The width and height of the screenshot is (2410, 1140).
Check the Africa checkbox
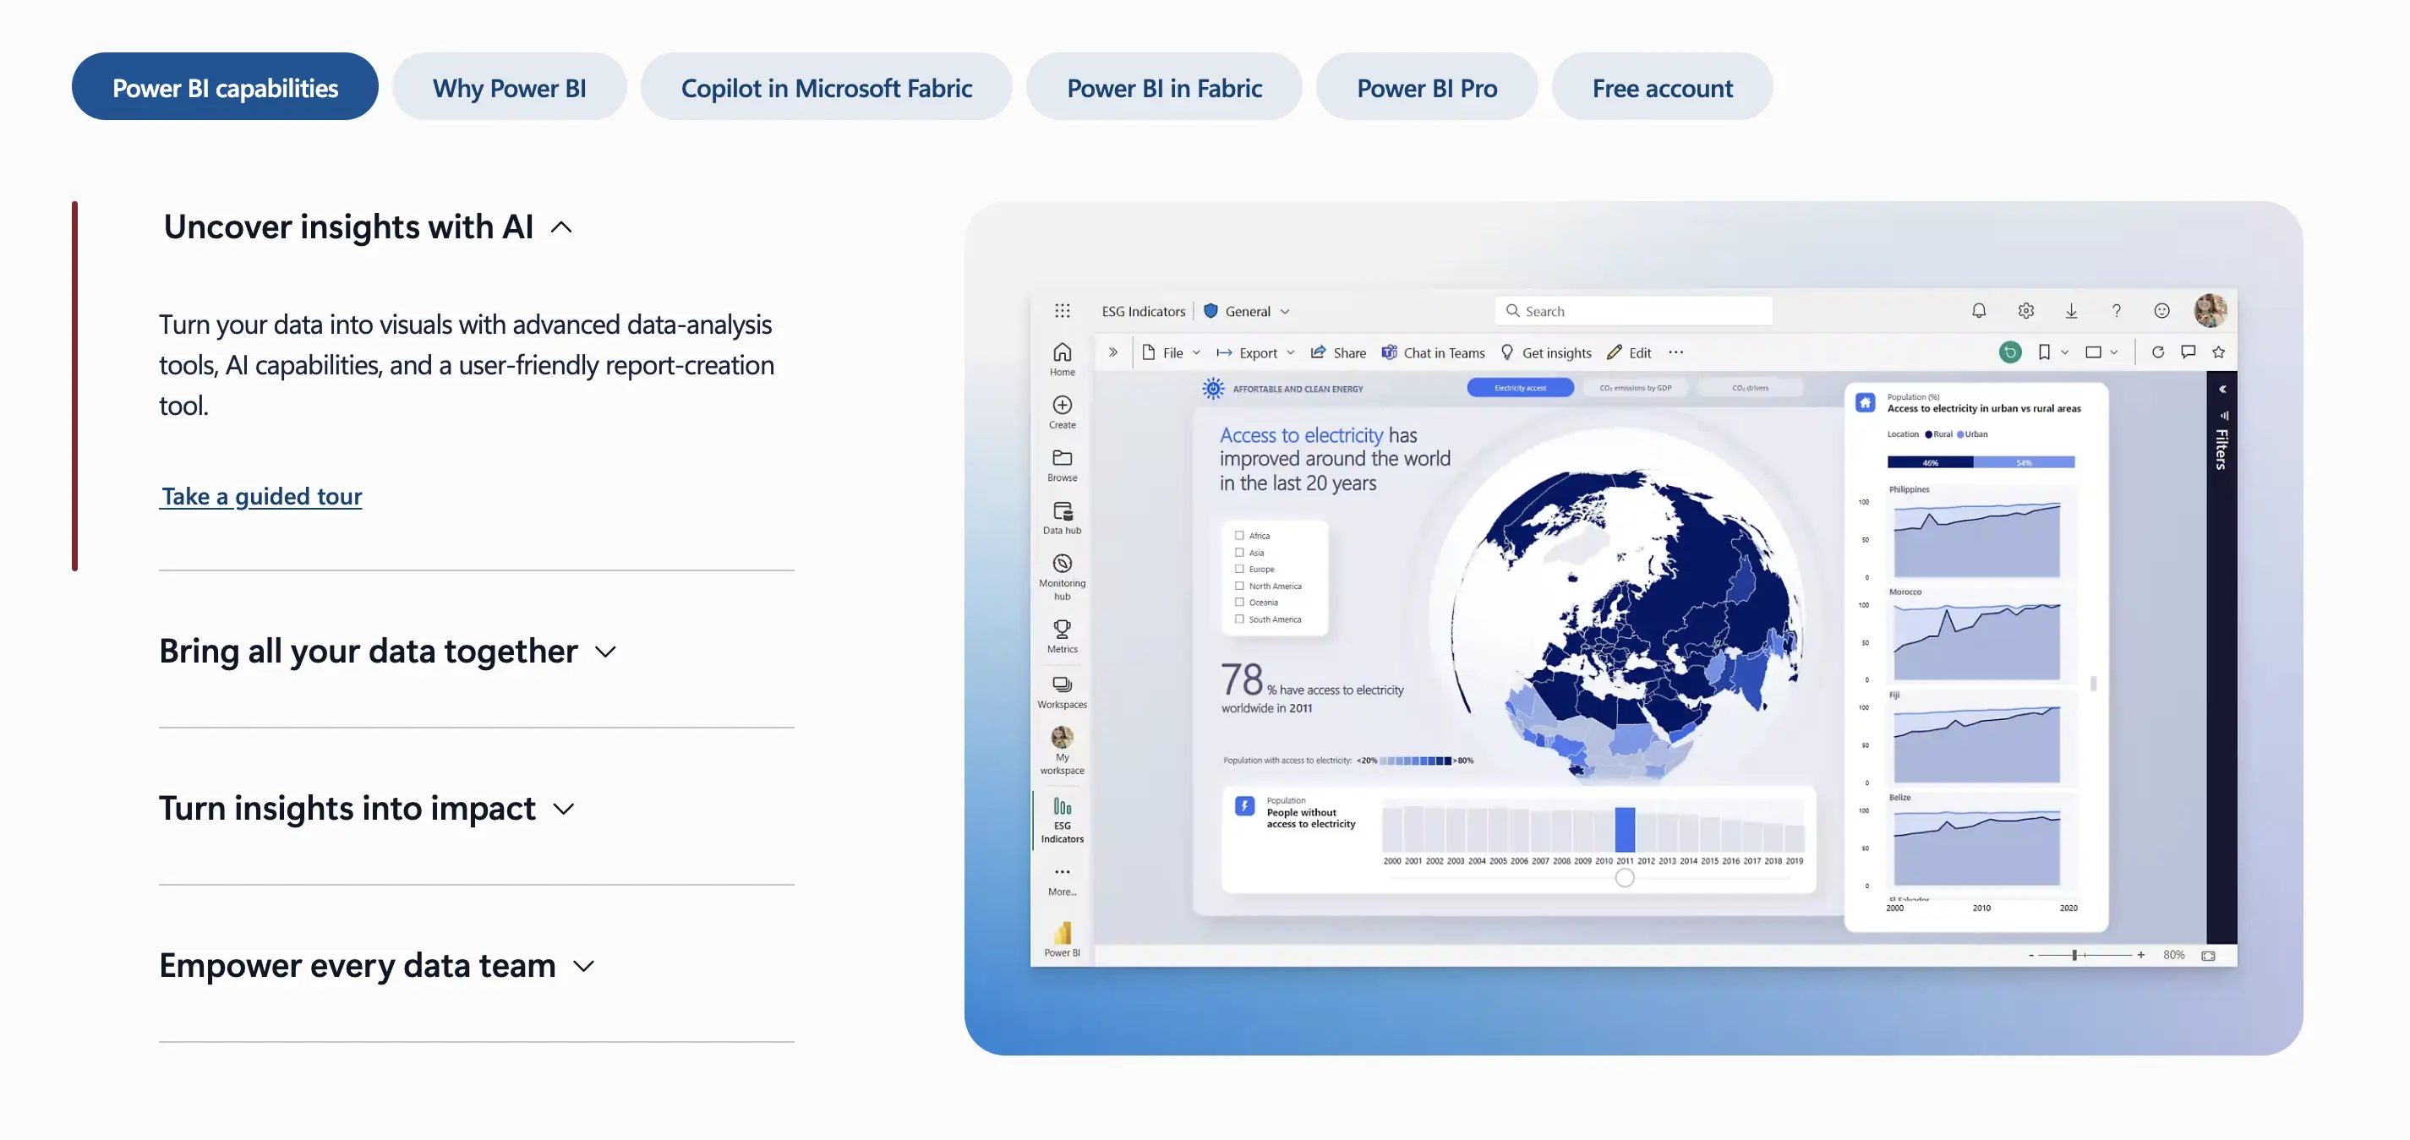pos(1238,536)
